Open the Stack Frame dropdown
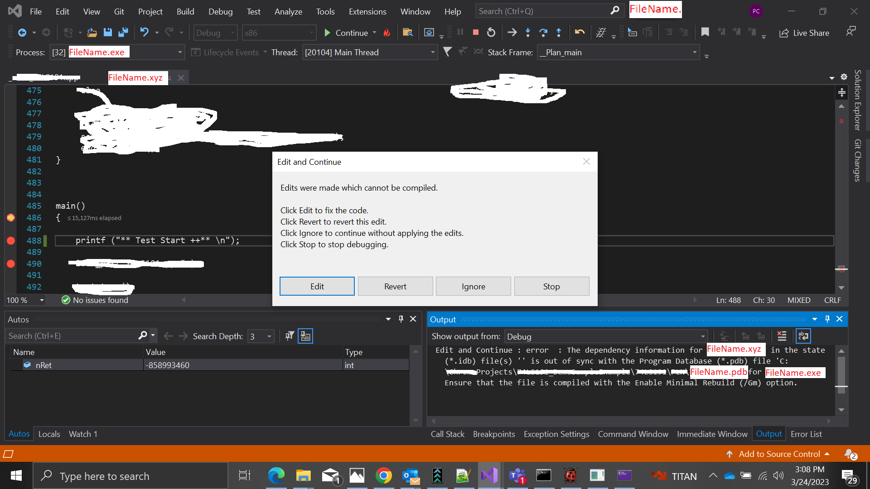The width and height of the screenshot is (870, 489). (x=694, y=53)
